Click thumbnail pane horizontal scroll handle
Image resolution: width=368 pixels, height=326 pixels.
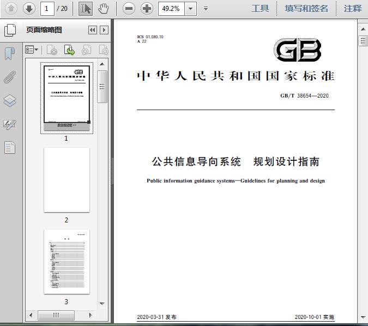coord(56,315)
